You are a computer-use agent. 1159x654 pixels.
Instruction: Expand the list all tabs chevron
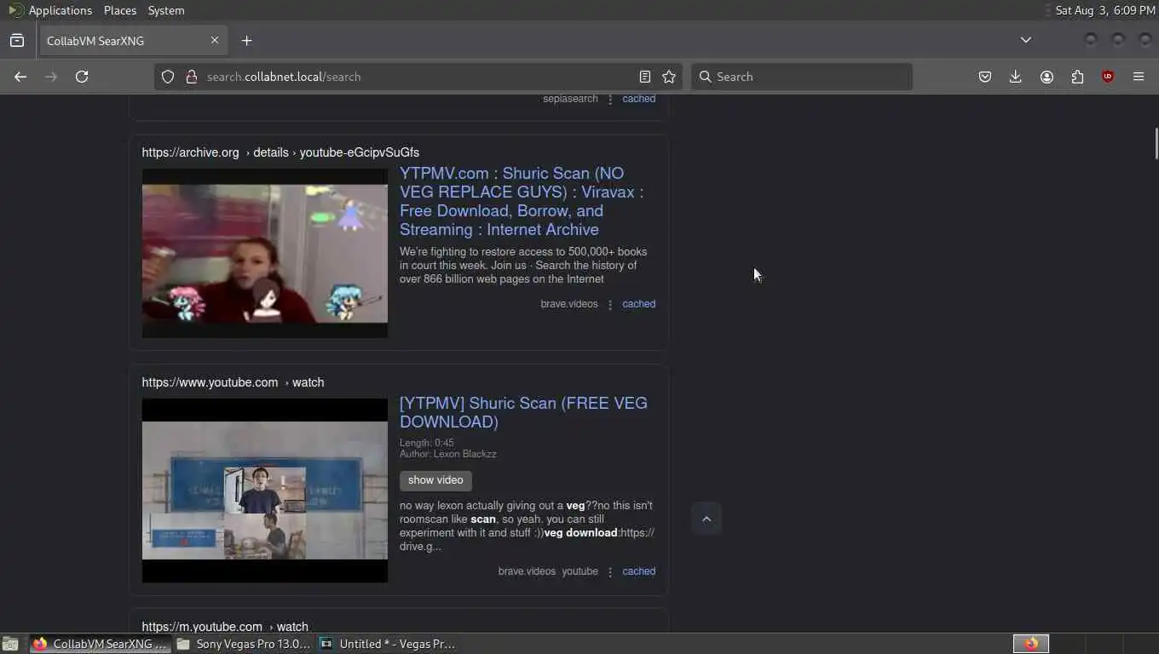[1026, 40]
